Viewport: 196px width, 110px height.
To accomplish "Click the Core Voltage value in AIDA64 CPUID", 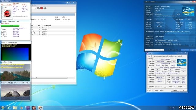I will [x=189, y=20].
